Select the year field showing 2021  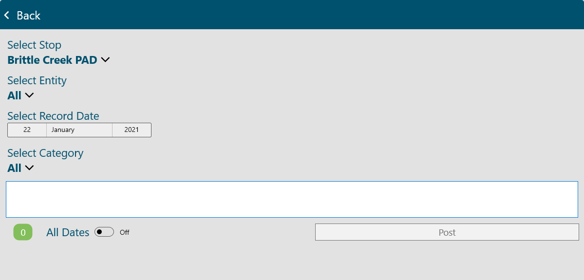[x=132, y=130]
